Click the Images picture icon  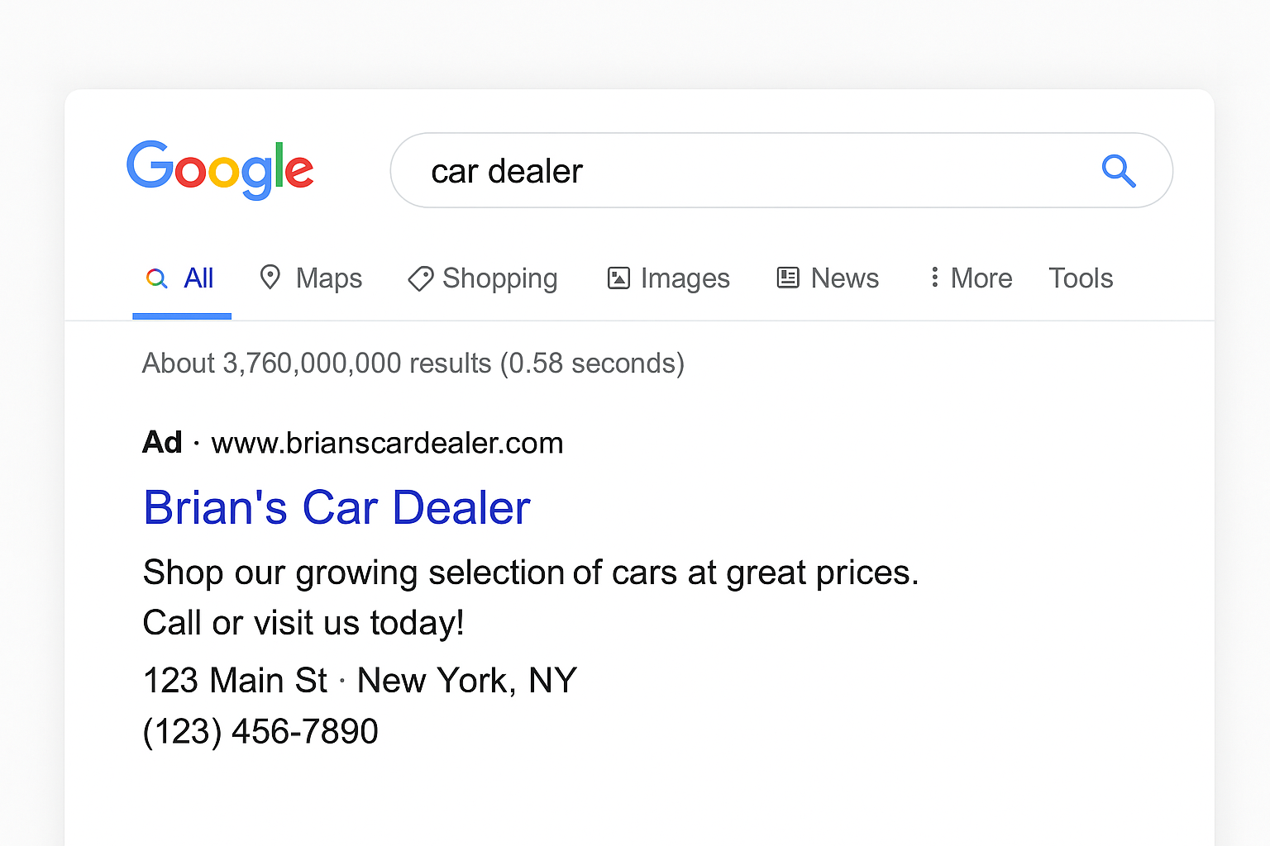(618, 278)
